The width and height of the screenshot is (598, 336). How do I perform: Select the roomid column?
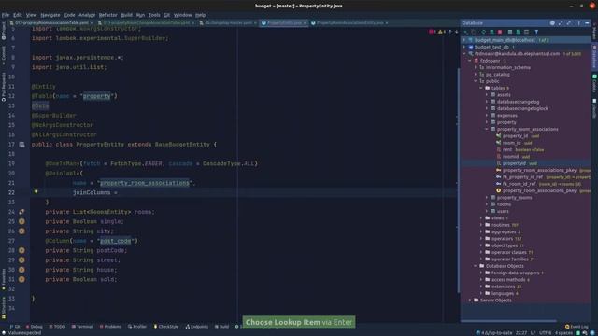(510, 157)
